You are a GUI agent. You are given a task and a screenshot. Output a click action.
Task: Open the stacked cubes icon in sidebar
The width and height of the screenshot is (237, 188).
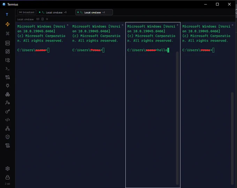8,94
